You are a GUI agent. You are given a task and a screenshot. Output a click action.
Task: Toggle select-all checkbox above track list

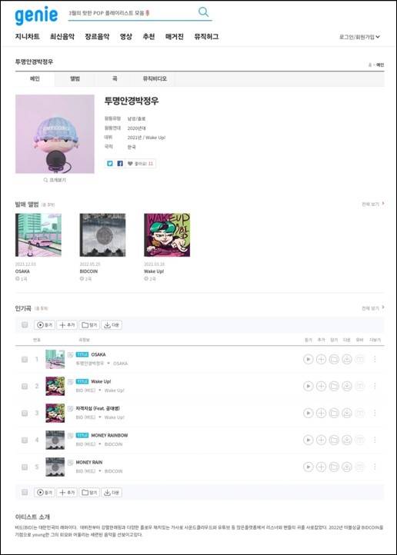25,325
